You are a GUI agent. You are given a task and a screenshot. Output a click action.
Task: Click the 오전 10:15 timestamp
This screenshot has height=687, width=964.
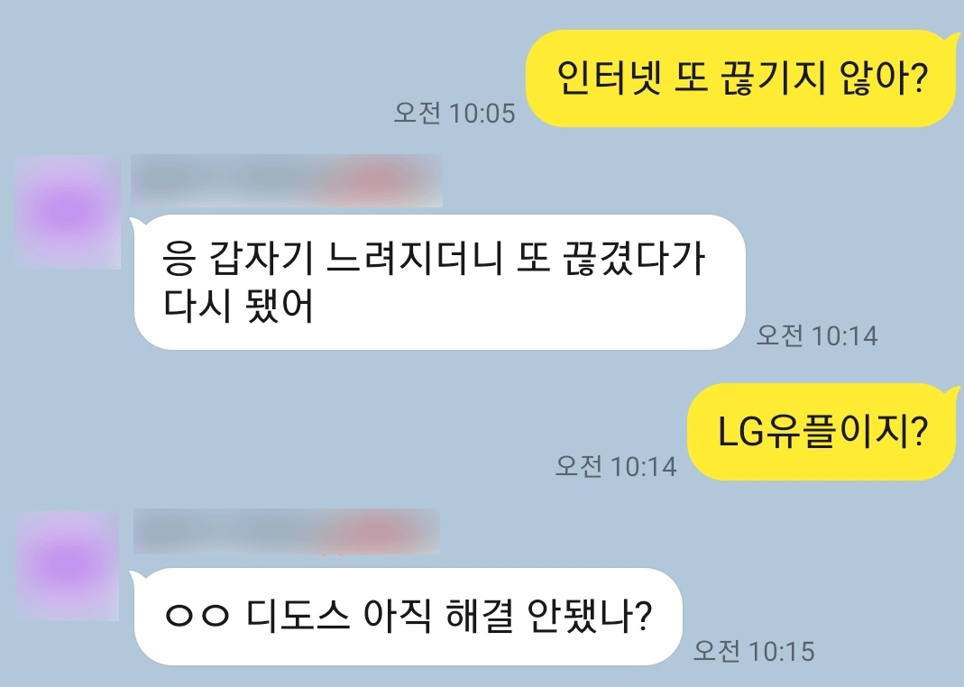point(754,651)
